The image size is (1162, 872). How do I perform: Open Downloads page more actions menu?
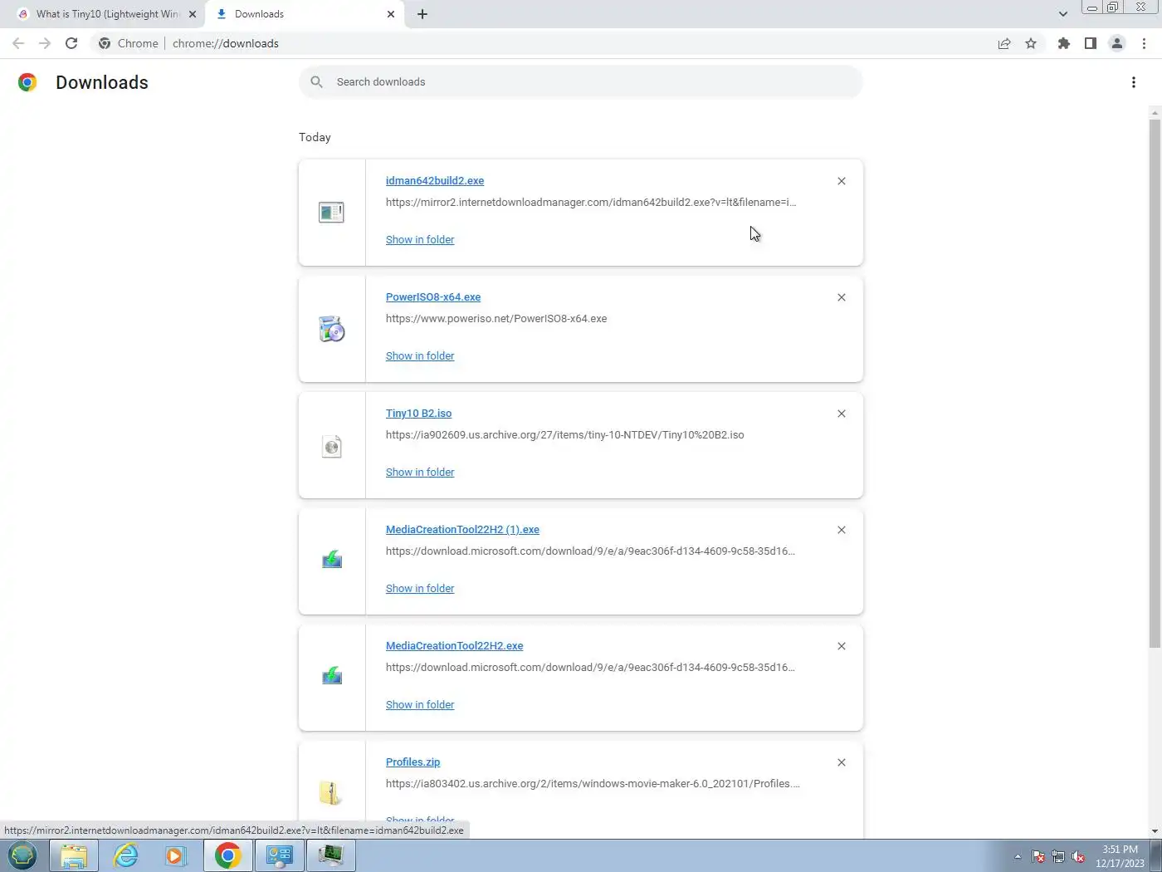(x=1134, y=82)
